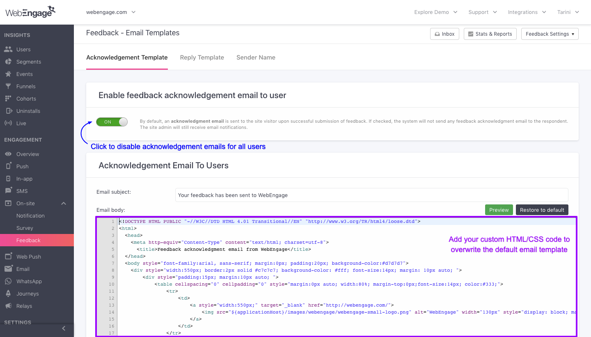Viewport: 591px width, 337px height.
Task: Click the Events star icon
Action: (8, 74)
